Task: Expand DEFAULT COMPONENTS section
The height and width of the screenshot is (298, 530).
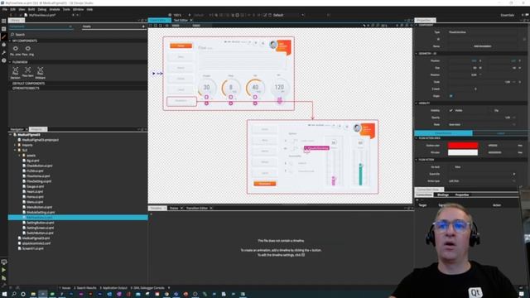Action: pyautogui.click(x=28, y=84)
